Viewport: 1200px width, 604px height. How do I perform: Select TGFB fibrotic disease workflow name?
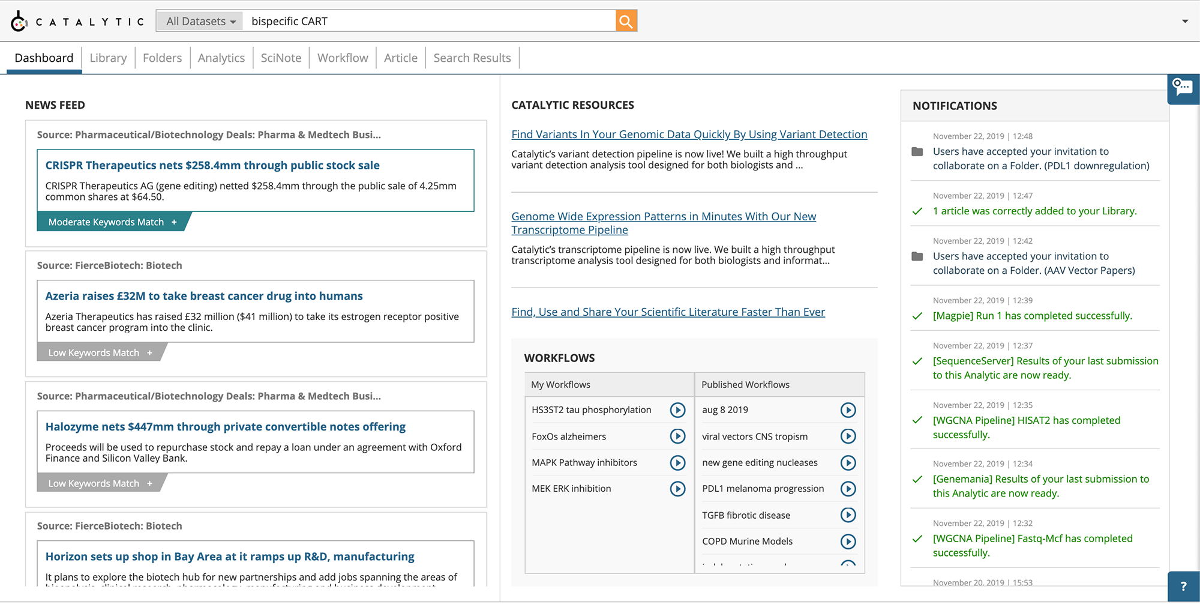tap(746, 515)
